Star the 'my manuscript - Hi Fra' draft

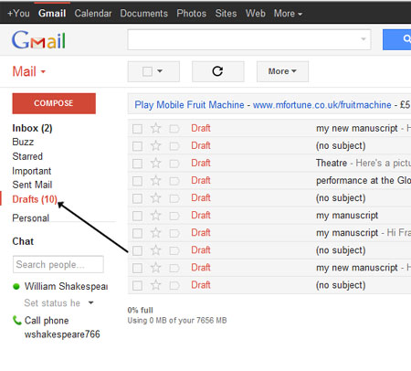[155, 233]
